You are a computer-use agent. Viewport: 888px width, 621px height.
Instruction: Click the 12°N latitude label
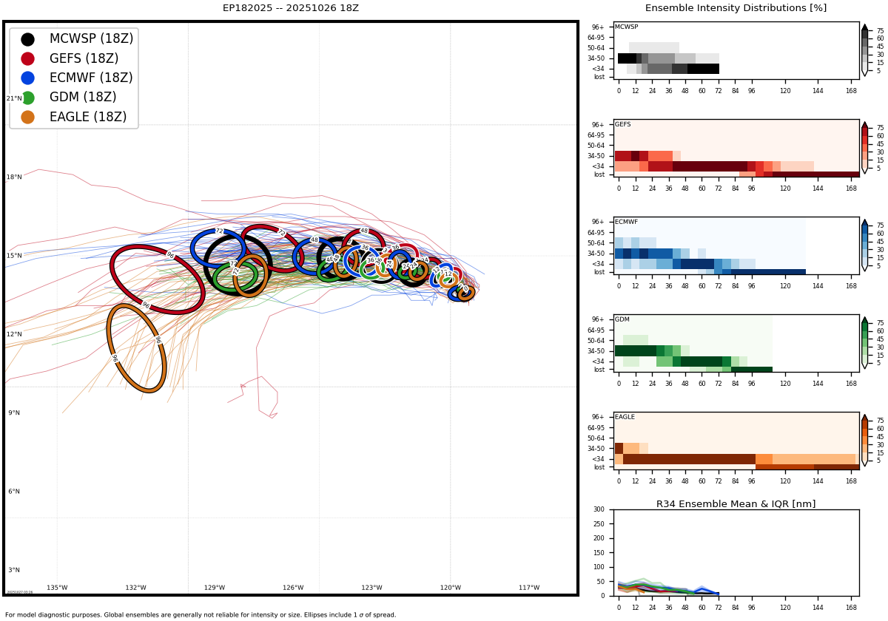click(15, 334)
